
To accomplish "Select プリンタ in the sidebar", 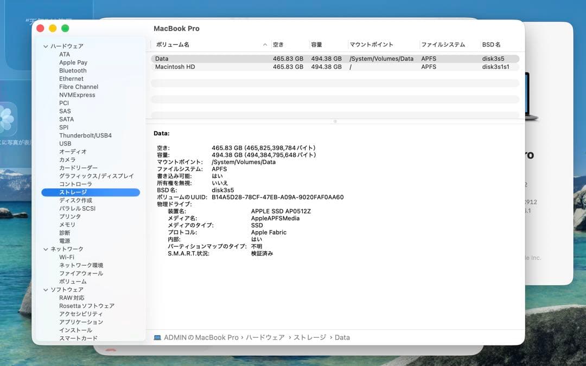I will click(70, 217).
